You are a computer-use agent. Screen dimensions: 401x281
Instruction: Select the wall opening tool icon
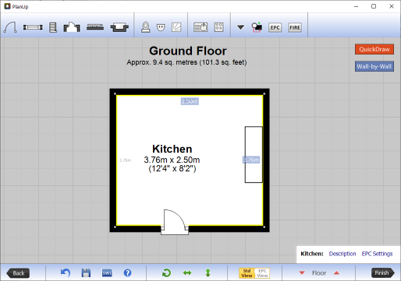(72, 27)
